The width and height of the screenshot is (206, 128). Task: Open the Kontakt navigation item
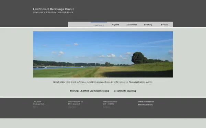coord(164,25)
